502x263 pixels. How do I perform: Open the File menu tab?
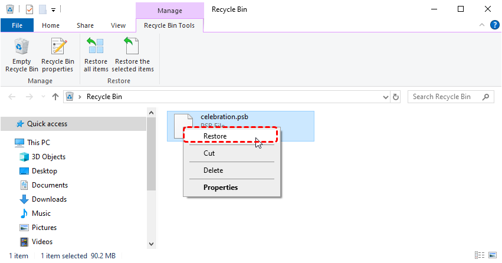click(x=17, y=25)
